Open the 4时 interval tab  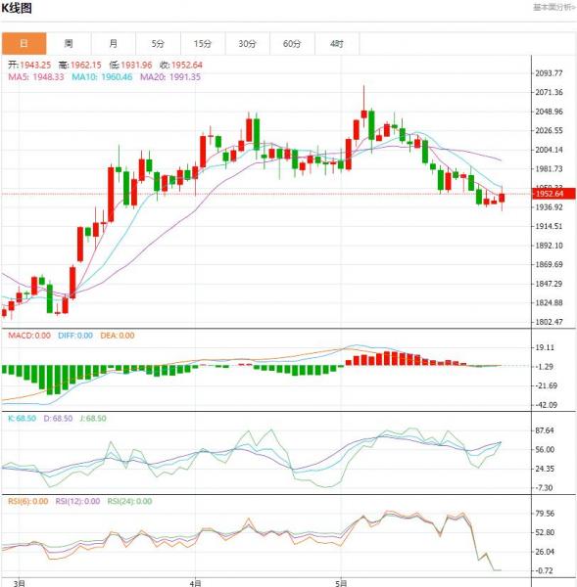pyautogui.click(x=337, y=43)
